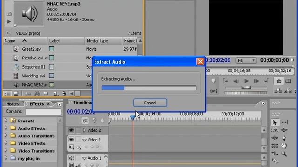This screenshot has height=167, width=298.
Task: Toggle lock box on Video 2 track
Action: (x=78, y=130)
